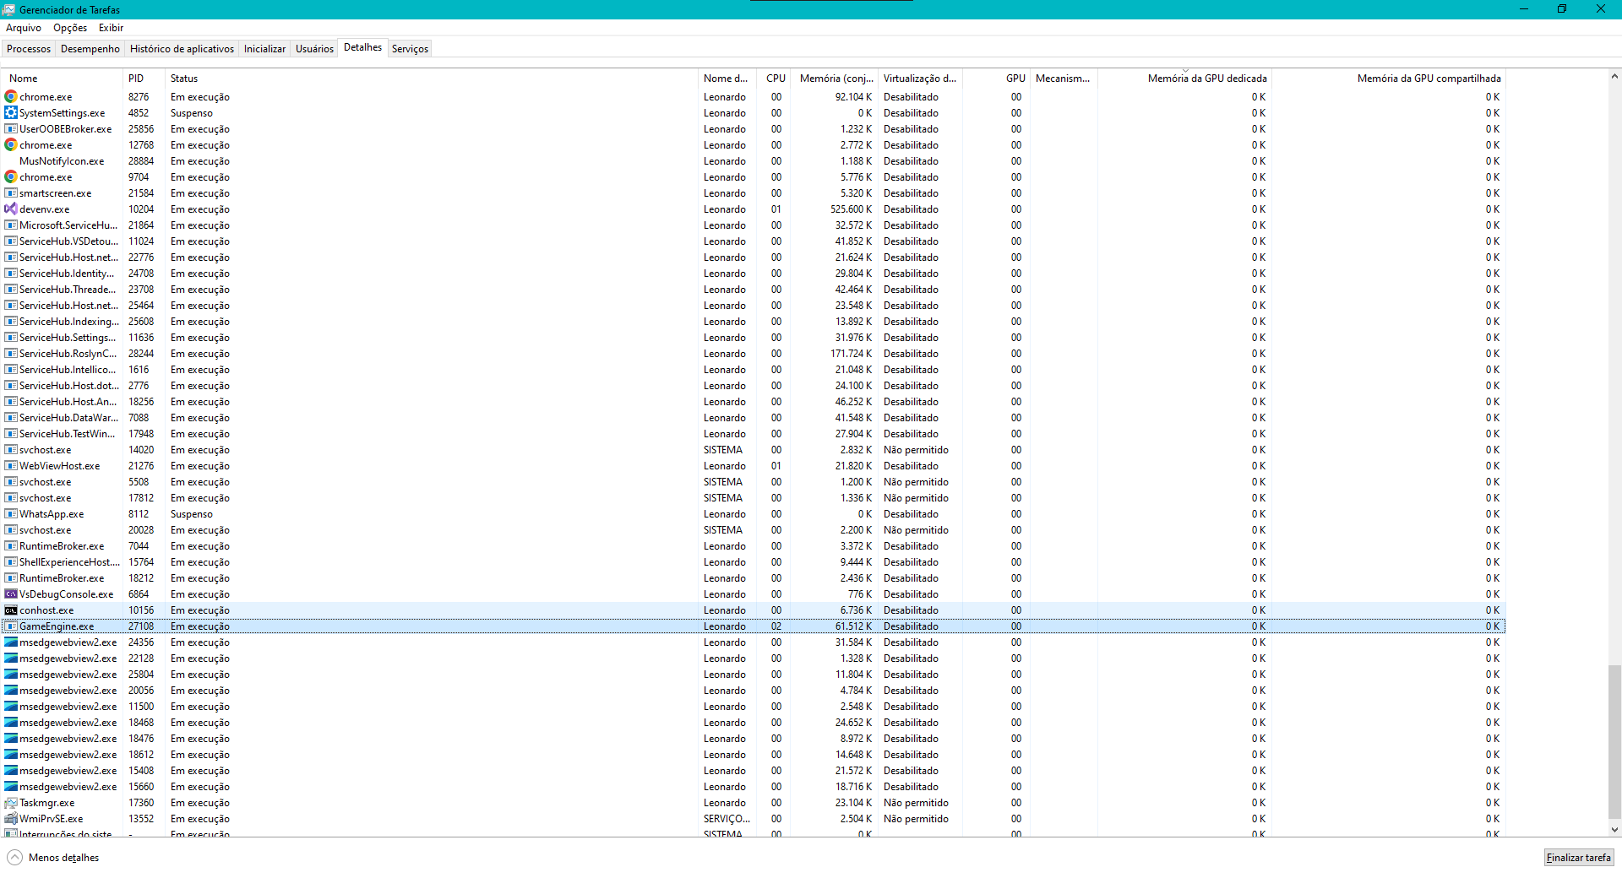Switch to the Desempenho tab
The image size is (1622, 878).
[x=90, y=48]
